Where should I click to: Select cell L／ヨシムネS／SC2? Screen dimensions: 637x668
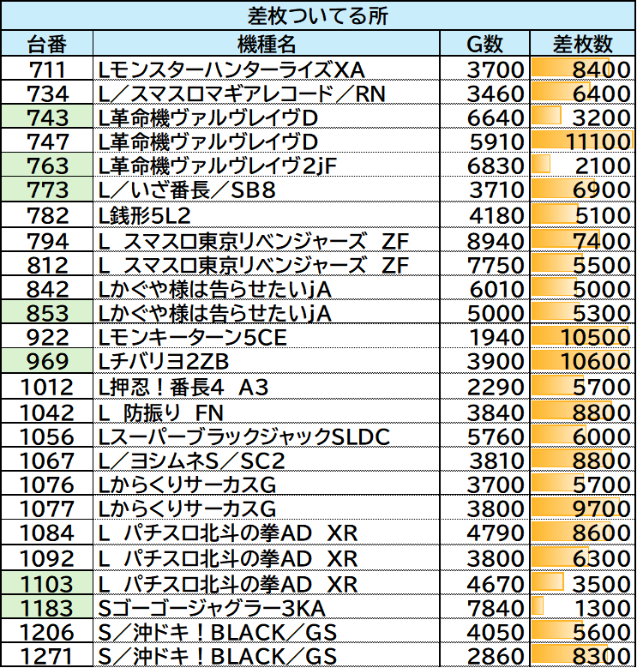click(266, 460)
